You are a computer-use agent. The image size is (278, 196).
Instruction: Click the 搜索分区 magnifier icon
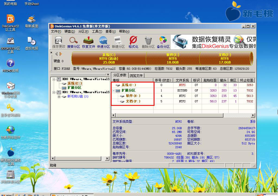click(74, 42)
